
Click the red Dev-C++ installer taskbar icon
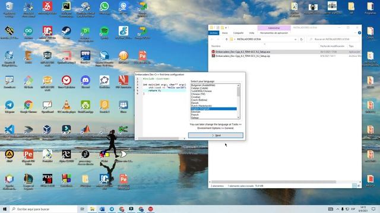click(150, 209)
